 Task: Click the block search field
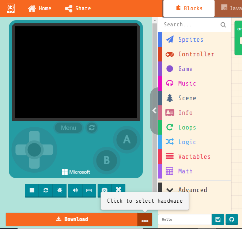(190, 25)
